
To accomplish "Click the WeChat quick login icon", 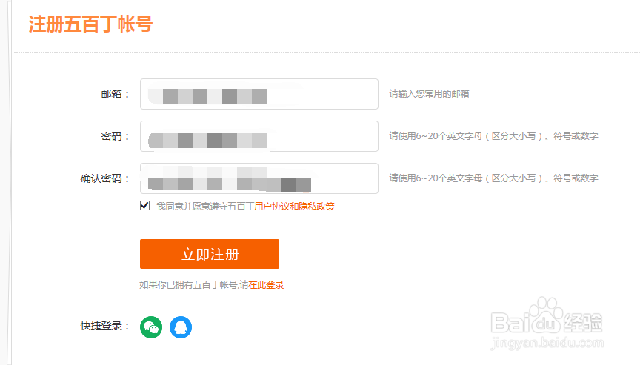I will pos(151,327).
